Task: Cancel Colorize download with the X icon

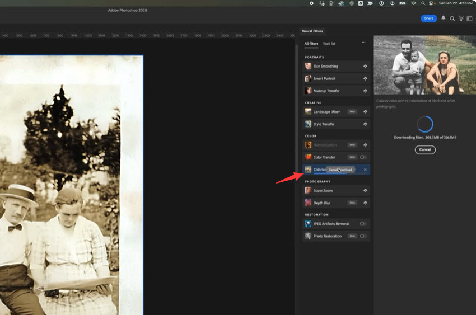Action: pyautogui.click(x=365, y=170)
